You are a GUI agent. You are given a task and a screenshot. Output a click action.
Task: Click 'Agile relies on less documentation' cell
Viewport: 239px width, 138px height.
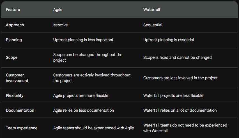[x=84, y=110]
